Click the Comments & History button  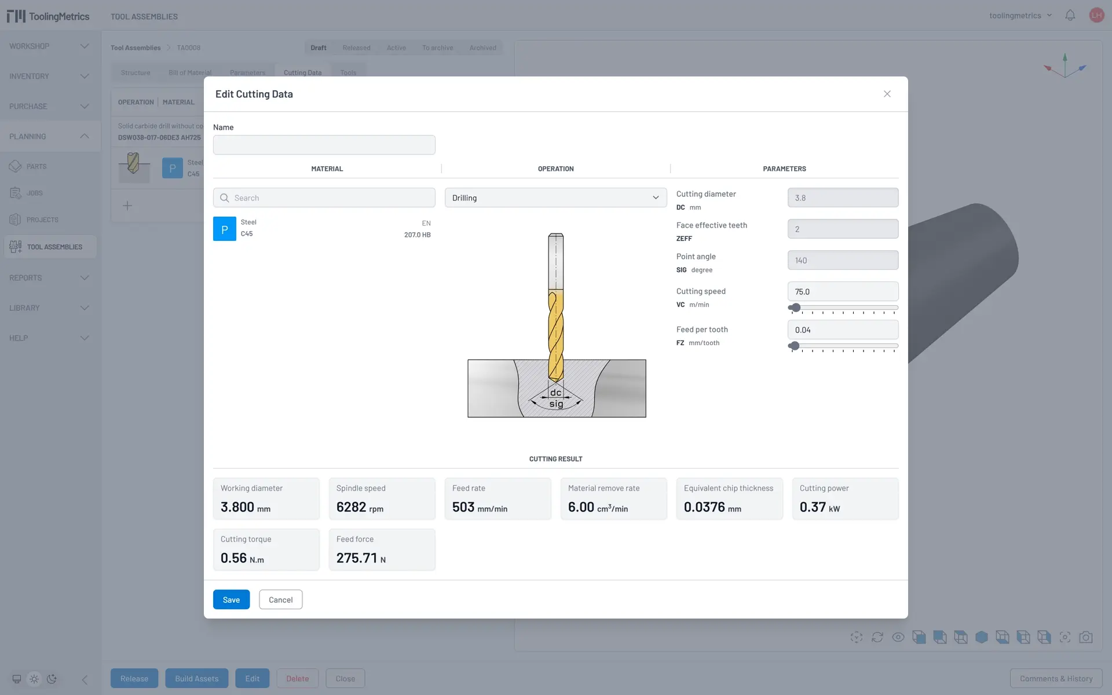click(x=1056, y=678)
